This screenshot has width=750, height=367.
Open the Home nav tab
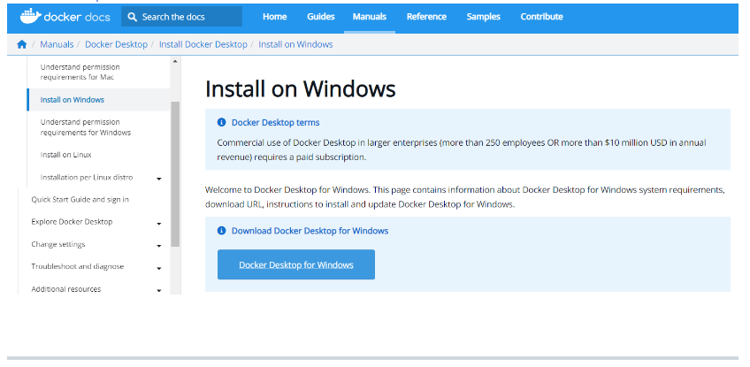tap(274, 17)
